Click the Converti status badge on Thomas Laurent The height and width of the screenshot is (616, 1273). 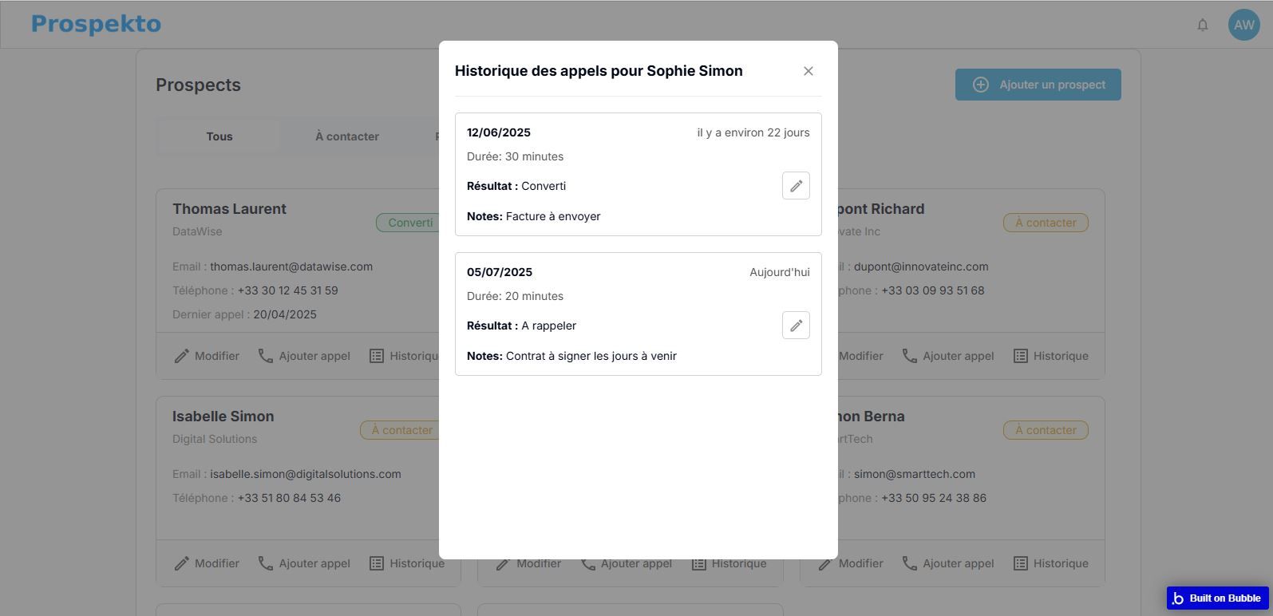408,223
